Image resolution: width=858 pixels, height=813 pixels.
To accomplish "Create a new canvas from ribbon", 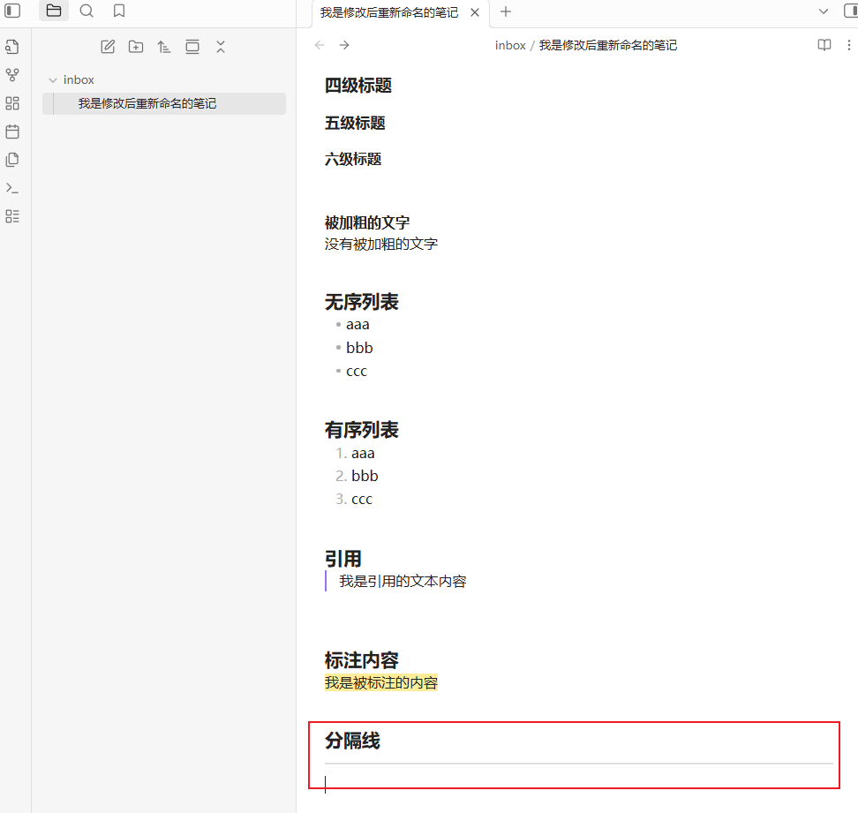I will 12,103.
